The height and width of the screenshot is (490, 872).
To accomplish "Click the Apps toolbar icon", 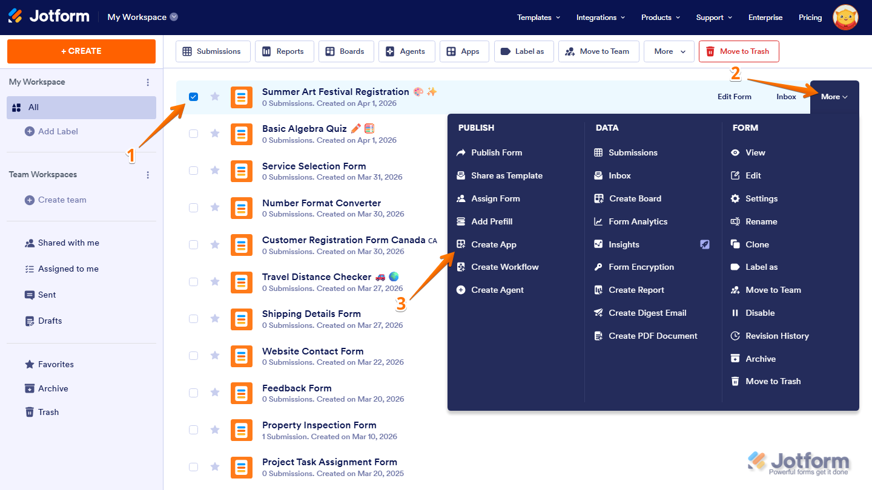I will [464, 51].
